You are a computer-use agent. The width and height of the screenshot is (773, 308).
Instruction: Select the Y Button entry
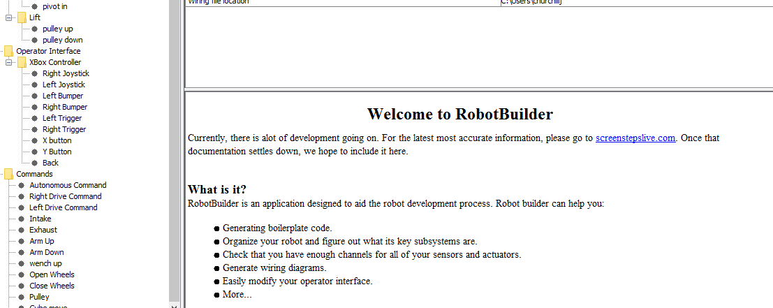pyautogui.click(x=57, y=152)
